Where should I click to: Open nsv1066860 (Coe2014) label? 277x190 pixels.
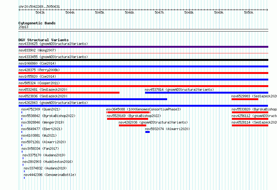pyautogui.click(x=37, y=63)
